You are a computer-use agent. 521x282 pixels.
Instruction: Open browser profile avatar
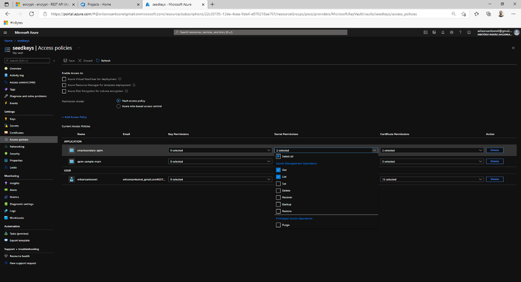(x=501, y=14)
